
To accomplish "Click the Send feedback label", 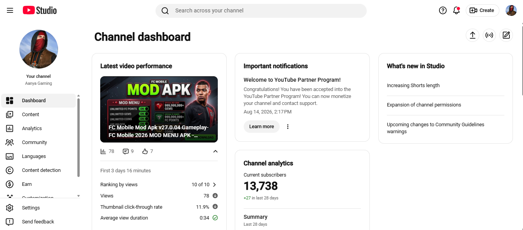I will 38,222.
